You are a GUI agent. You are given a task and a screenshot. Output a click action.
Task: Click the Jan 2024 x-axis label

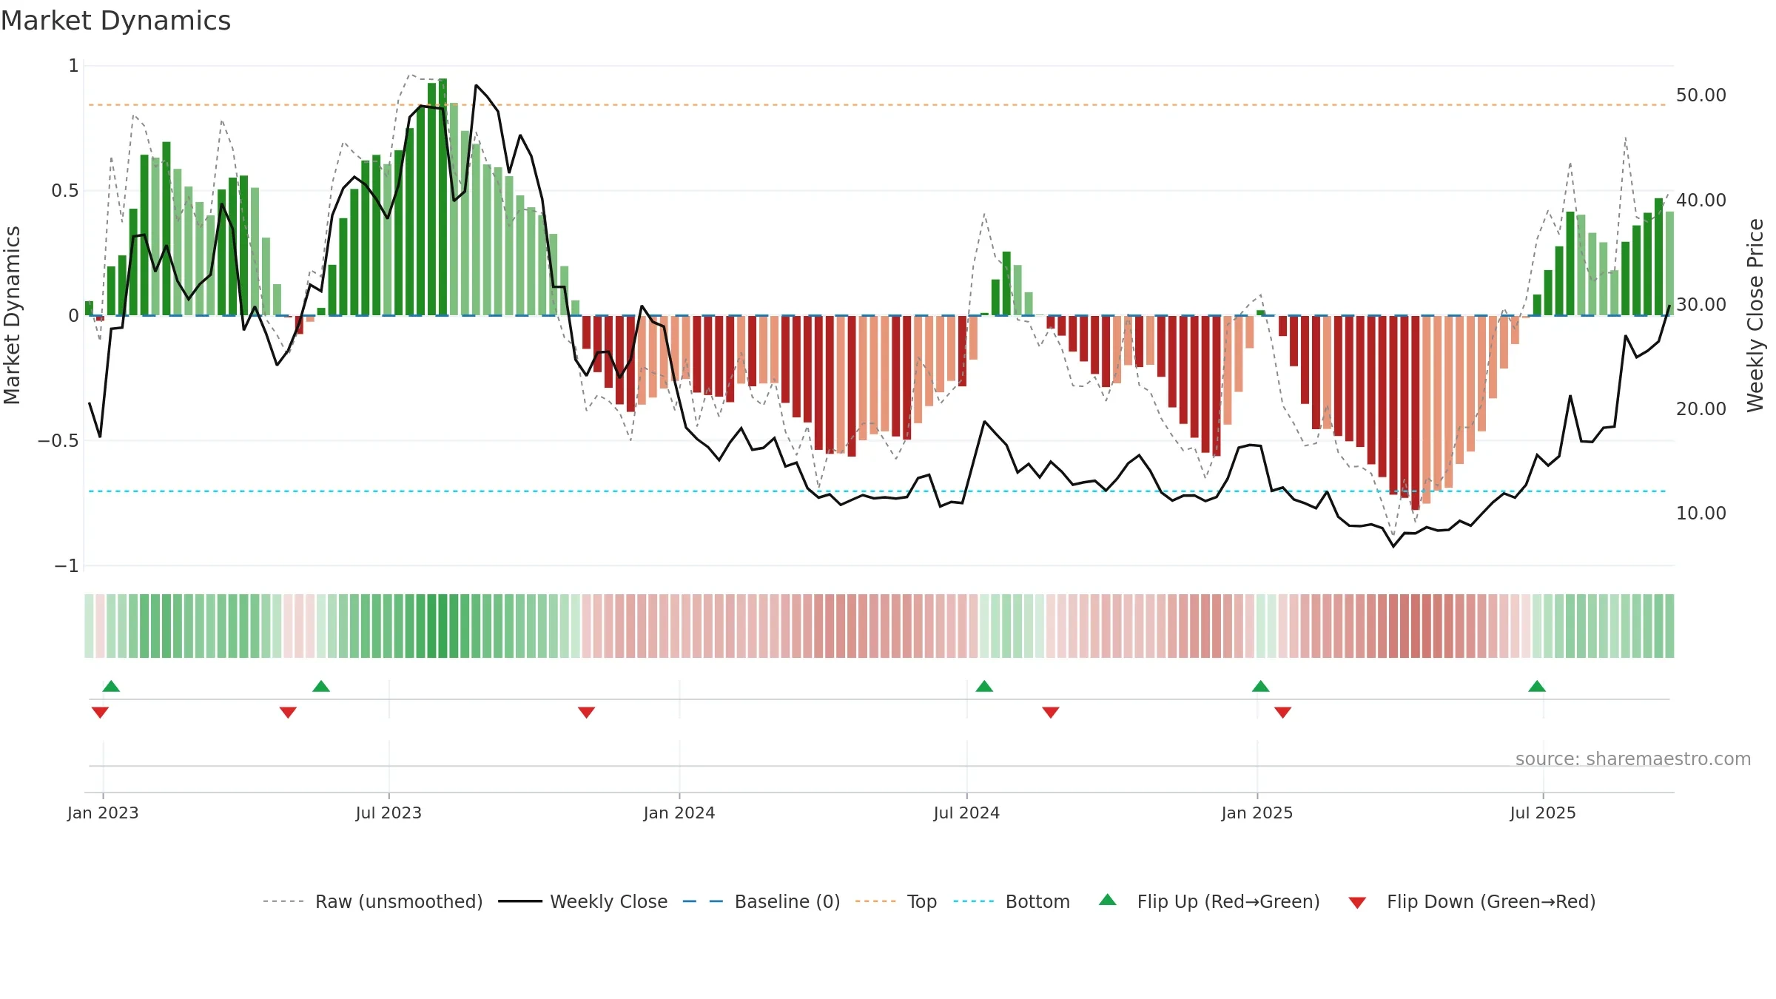click(x=679, y=813)
